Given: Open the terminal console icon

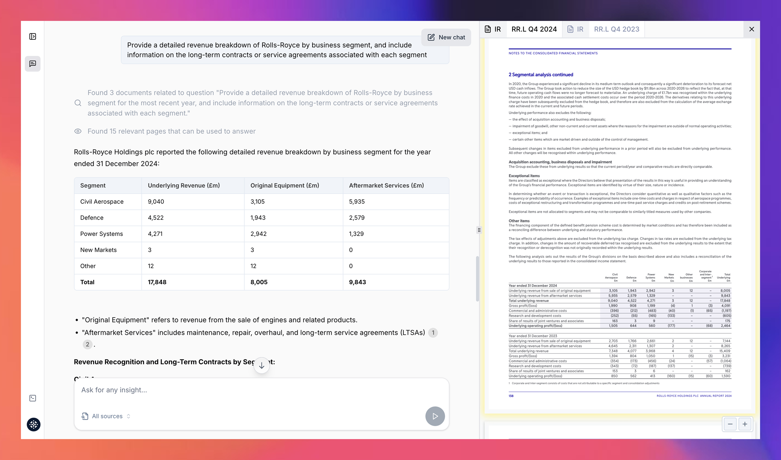Looking at the screenshot, I should pos(33,398).
